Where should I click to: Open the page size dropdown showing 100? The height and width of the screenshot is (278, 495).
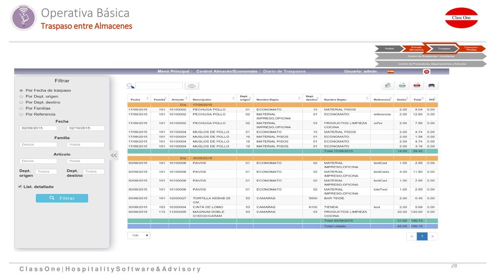pos(139,236)
